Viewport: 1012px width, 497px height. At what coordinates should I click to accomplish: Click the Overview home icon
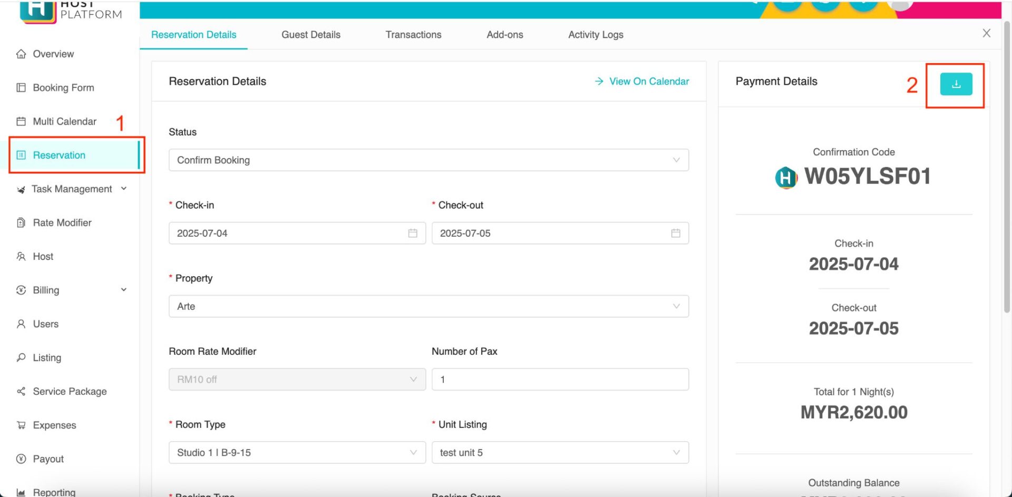click(21, 54)
